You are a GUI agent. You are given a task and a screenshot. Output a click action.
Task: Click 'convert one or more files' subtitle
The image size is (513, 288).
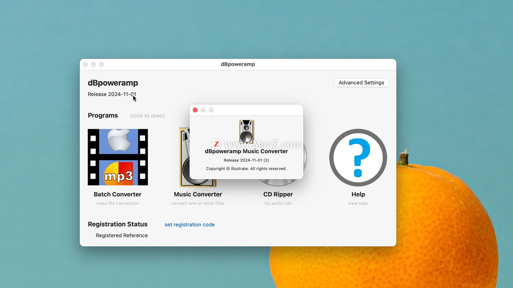[x=198, y=203]
